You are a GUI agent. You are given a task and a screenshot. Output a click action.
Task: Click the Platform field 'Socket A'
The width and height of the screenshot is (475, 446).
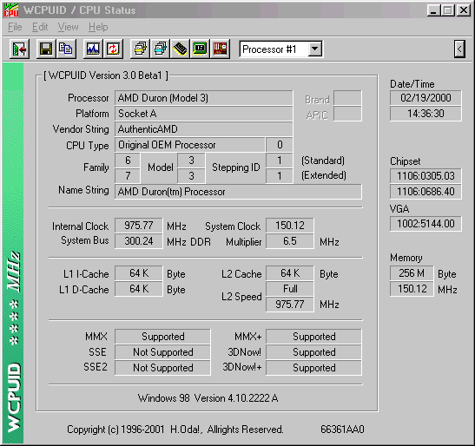tap(203, 114)
